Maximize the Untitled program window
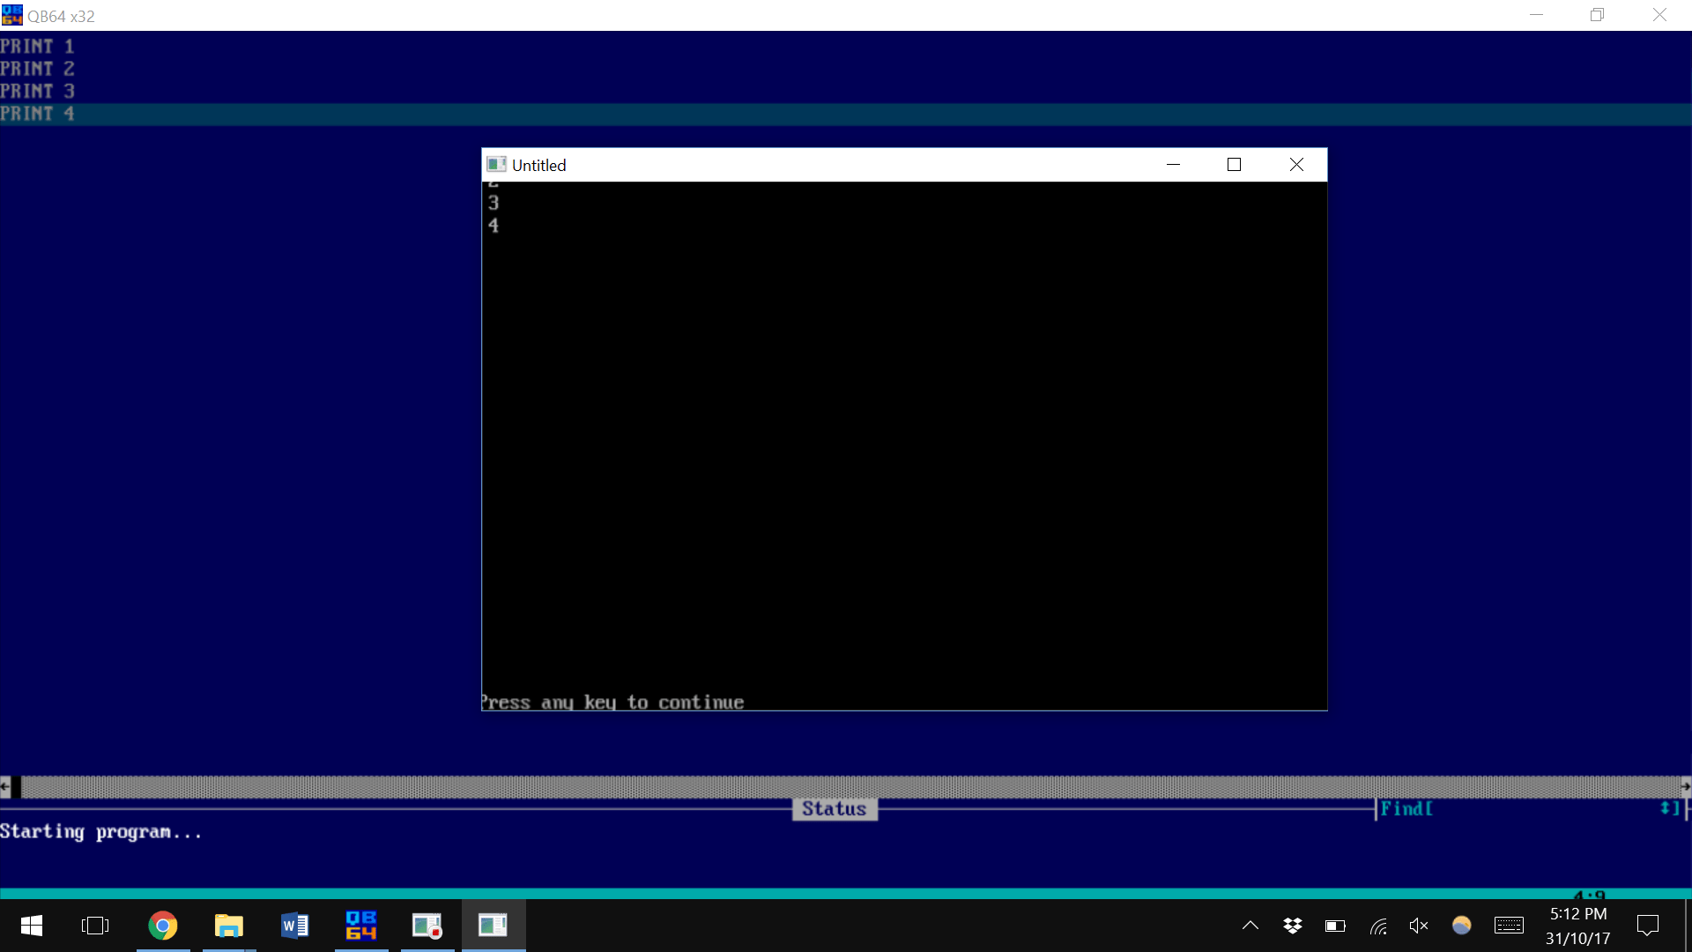 1233,164
